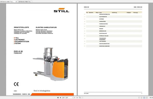Click the ELEKTRO GABELSTAPLER heading

pos(46,27)
